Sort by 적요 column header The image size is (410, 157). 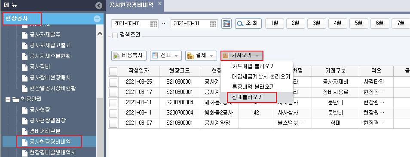point(376,71)
